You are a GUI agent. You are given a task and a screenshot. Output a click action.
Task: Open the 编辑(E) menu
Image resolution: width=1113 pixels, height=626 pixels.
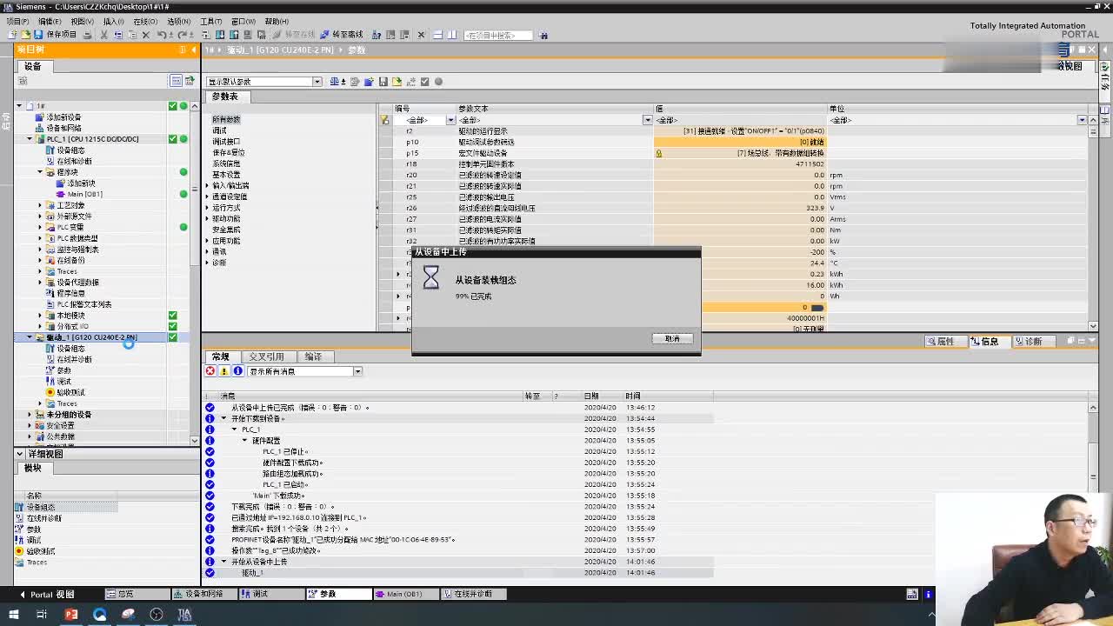50,21
